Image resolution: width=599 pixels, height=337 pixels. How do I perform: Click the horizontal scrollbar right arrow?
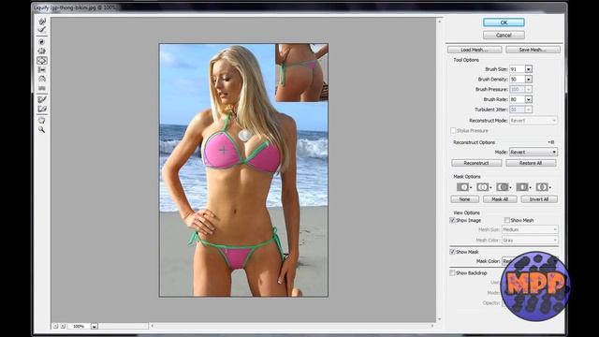click(x=432, y=326)
